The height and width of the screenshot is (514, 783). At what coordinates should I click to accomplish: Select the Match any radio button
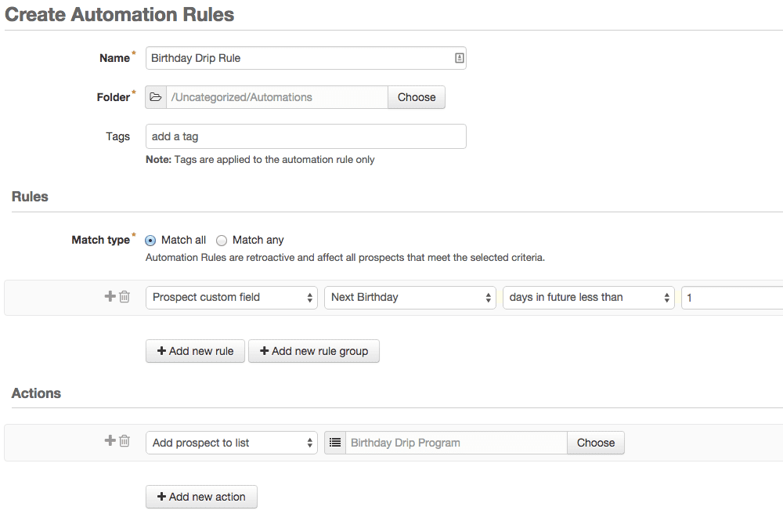(222, 241)
